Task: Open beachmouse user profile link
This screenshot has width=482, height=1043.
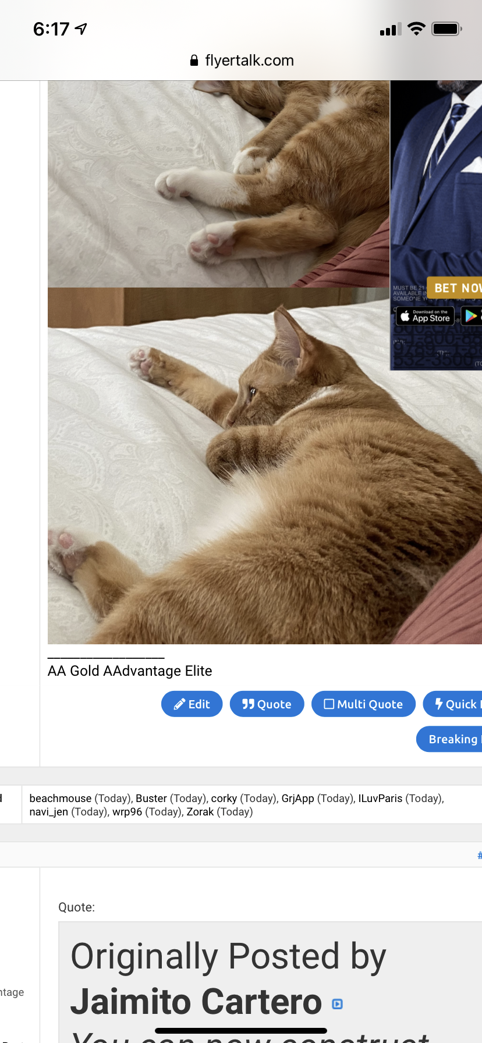Action: pos(61,799)
